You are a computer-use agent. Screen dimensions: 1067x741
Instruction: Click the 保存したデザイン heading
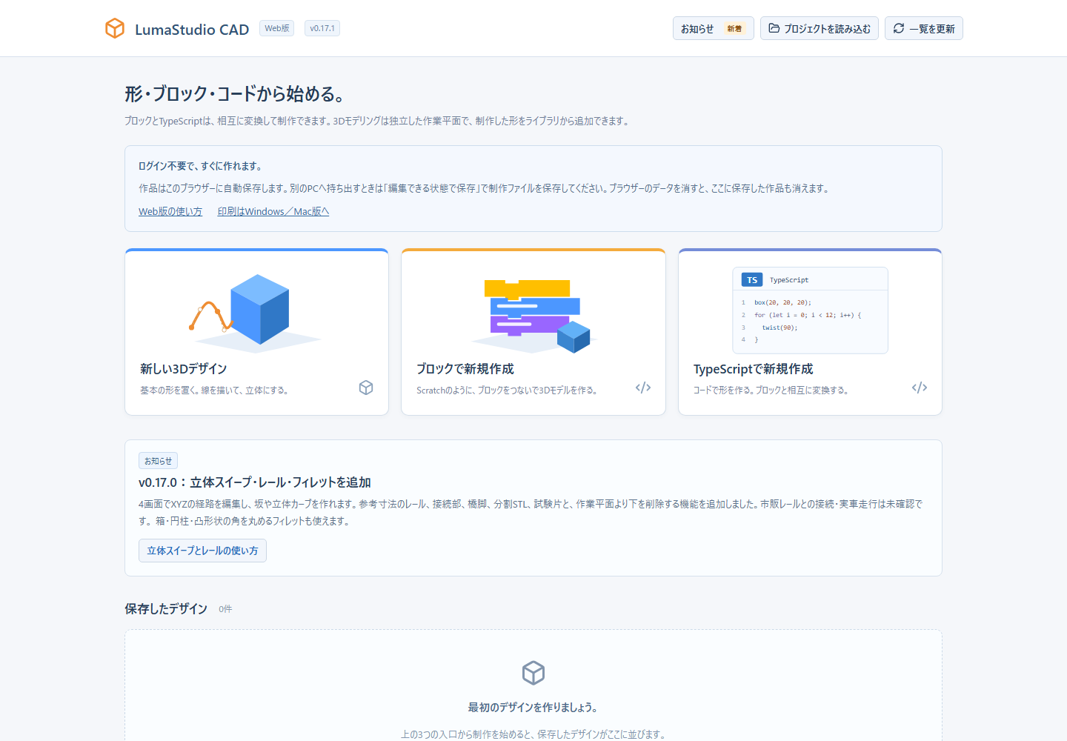[x=166, y=608]
